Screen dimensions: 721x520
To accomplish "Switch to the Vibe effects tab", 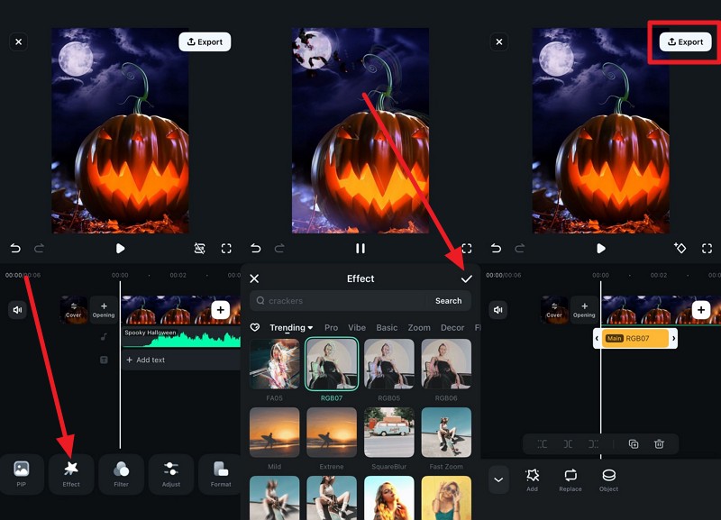I will (357, 328).
